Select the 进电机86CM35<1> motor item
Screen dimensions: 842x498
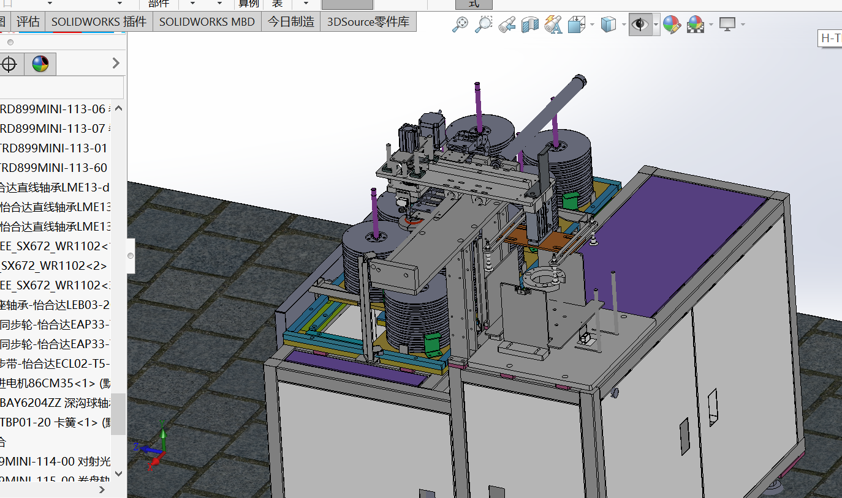[55, 384]
